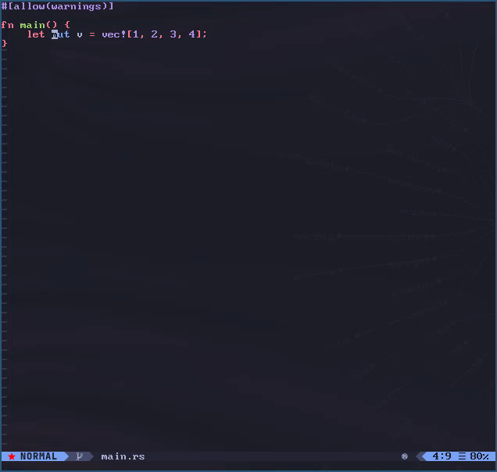This screenshot has width=497, height=472.
Task: Click the main function name
Action: 32,25
